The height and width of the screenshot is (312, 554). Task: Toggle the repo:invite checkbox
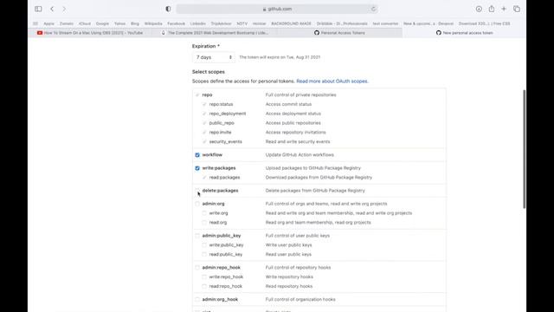coord(204,133)
